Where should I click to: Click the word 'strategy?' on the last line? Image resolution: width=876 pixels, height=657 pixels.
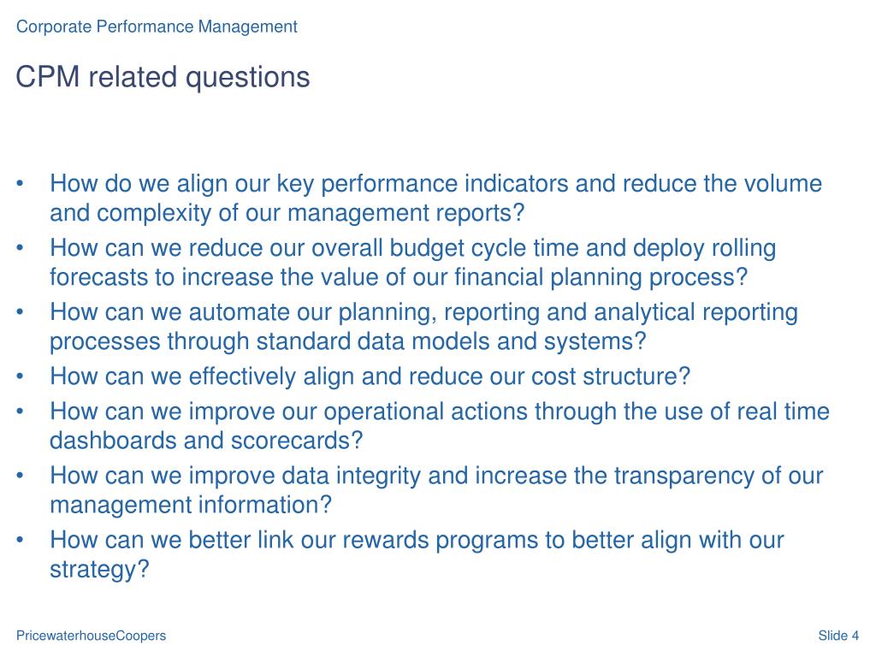point(99,570)
